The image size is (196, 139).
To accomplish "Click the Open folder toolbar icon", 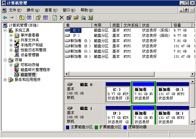I will coord(76,18).
